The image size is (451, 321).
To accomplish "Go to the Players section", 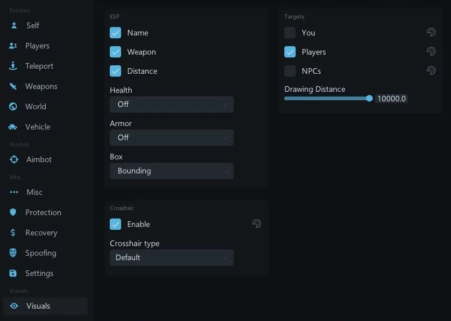I will click(37, 46).
